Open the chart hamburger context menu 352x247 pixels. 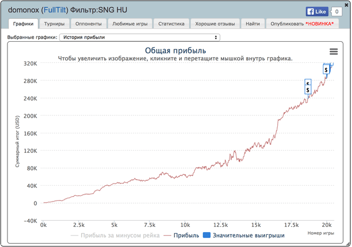point(333,52)
